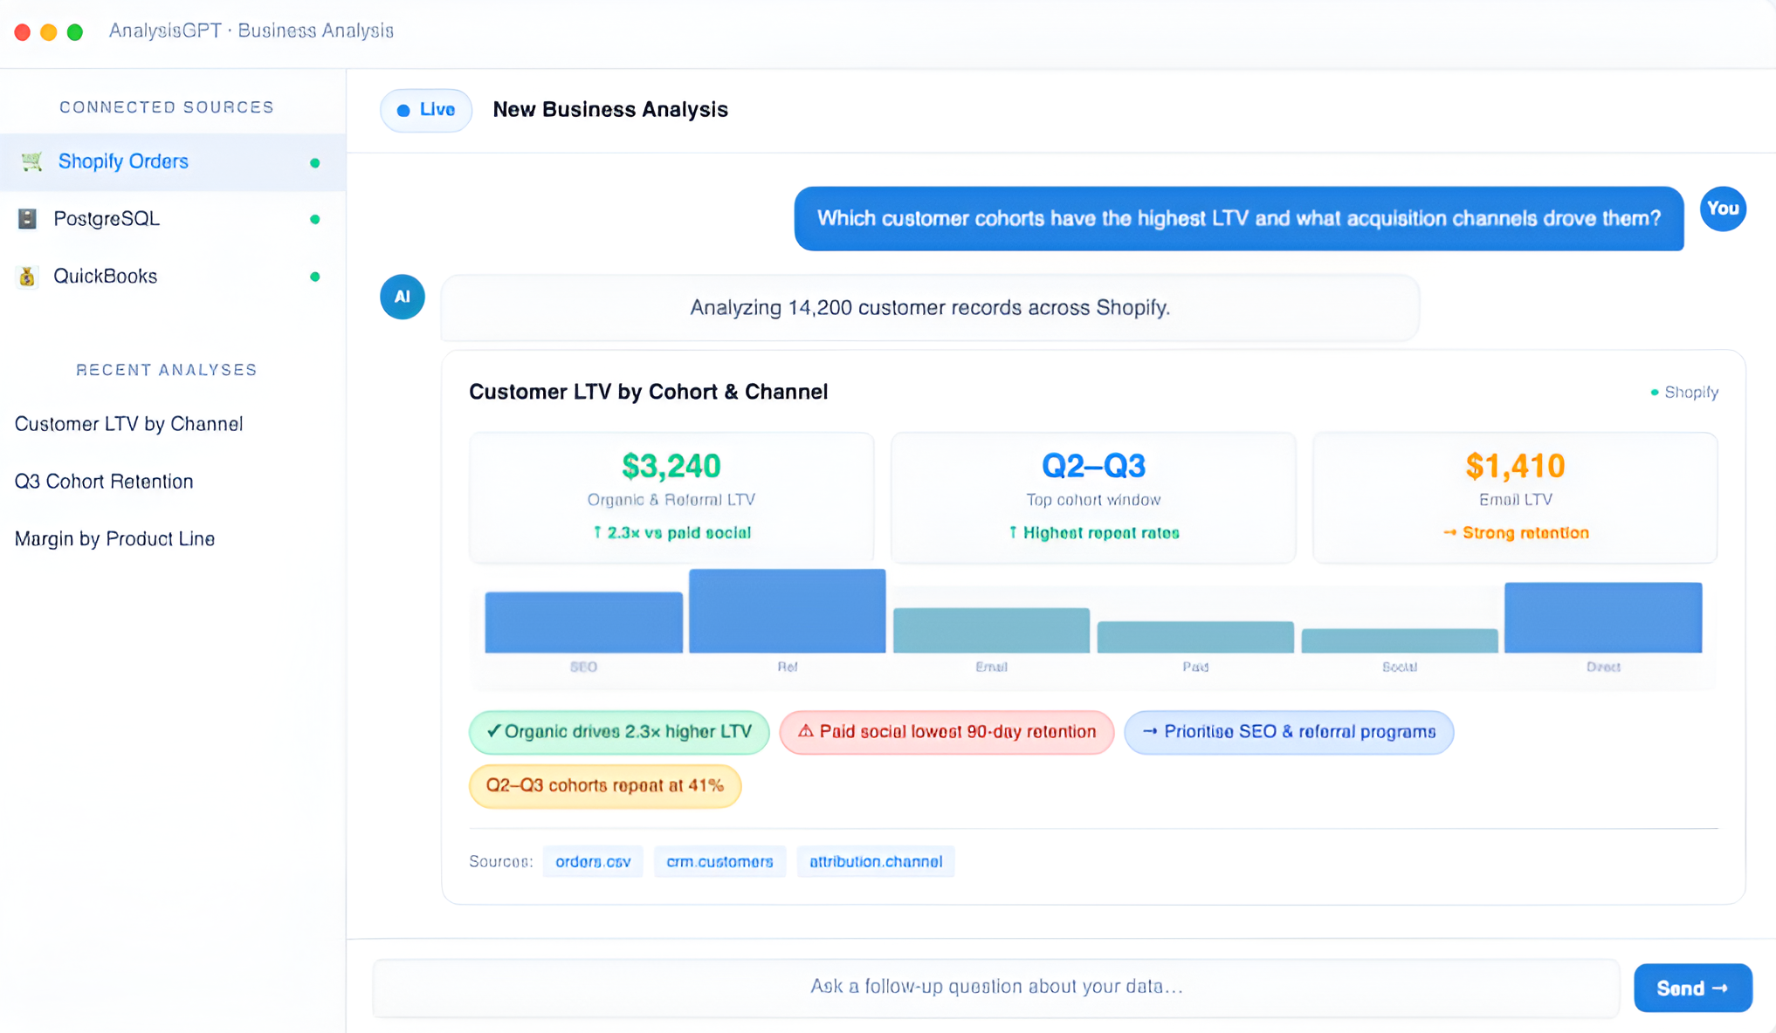Open the orders.csv source chip

(593, 861)
